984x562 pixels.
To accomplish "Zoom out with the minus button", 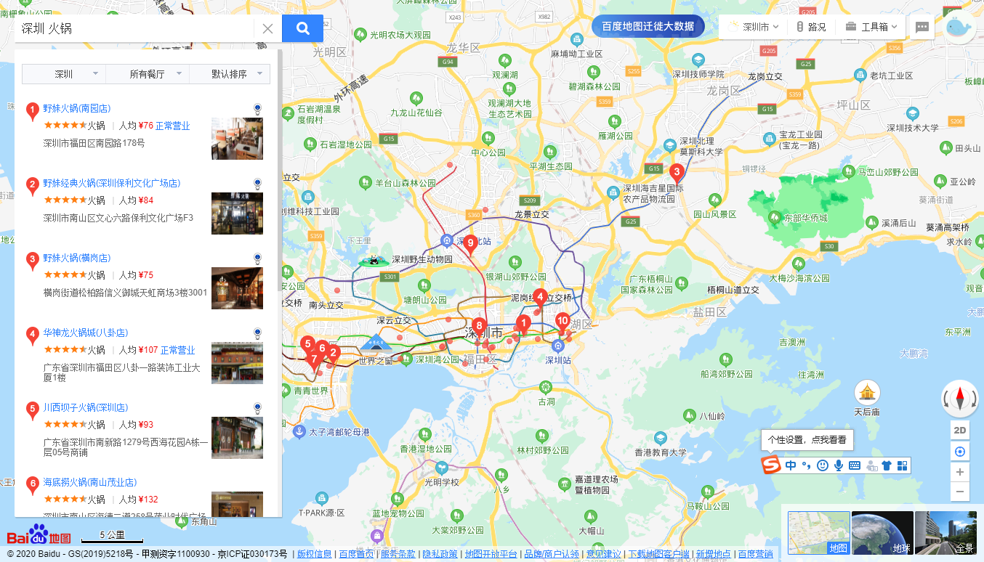I will [x=960, y=492].
